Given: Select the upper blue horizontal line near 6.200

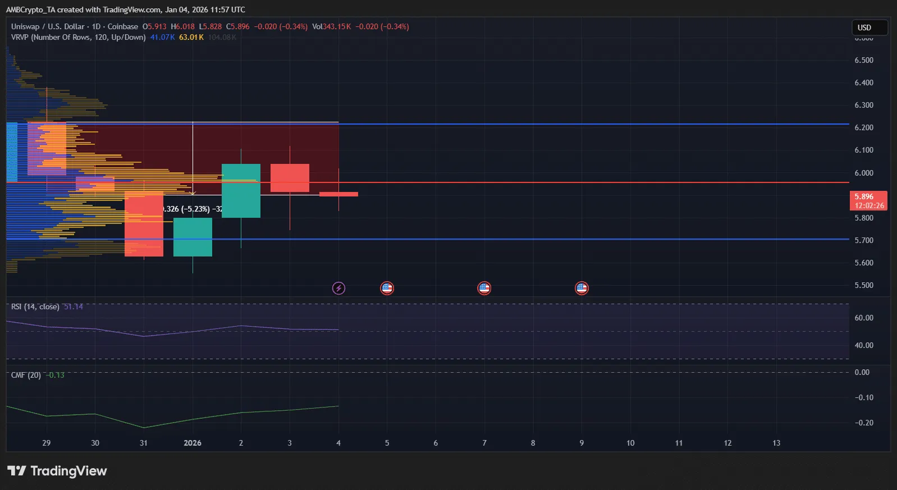Looking at the screenshot, I should [x=561, y=124].
